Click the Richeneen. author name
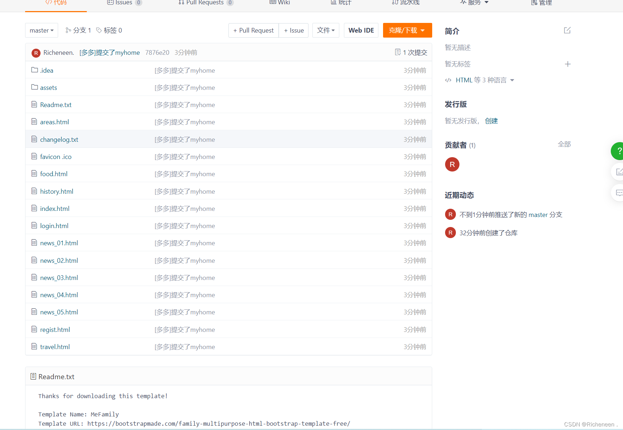The image size is (623, 430). pyautogui.click(x=59, y=53)
